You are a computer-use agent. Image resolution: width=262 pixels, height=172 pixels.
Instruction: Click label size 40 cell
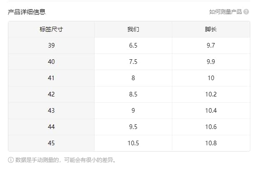click(51, 62)
